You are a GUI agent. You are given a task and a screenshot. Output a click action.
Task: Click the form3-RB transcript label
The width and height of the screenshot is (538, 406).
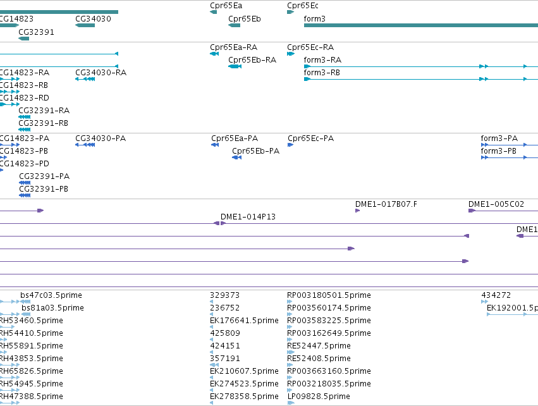(322, 73)
